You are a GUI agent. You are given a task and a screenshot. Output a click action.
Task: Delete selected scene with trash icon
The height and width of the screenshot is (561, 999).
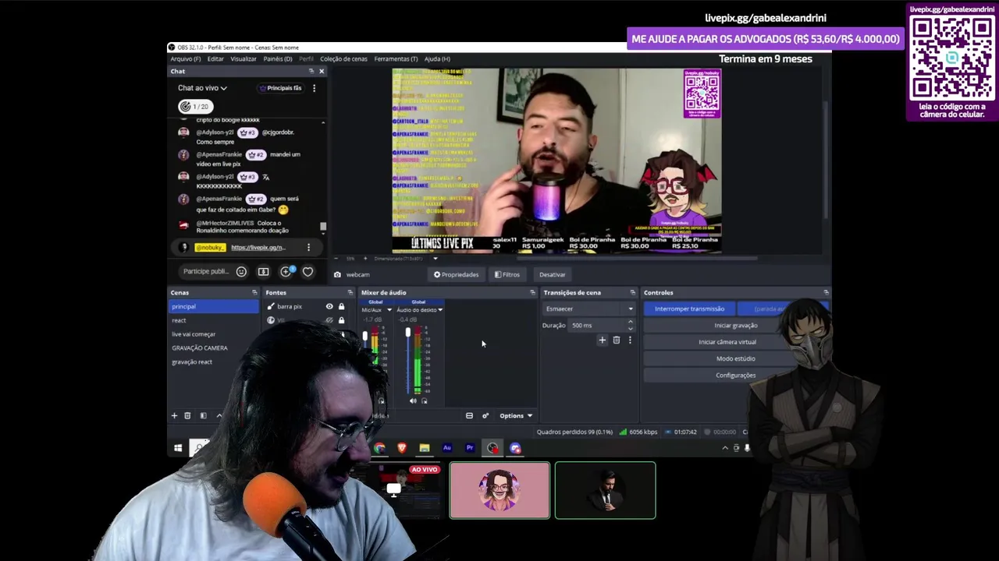[x=187, y=416]
